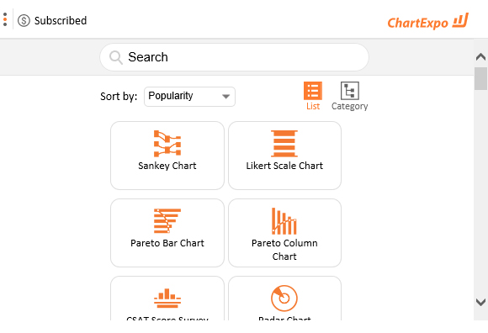Switch to Category view

pyautogui.click(x=349, y=96)
